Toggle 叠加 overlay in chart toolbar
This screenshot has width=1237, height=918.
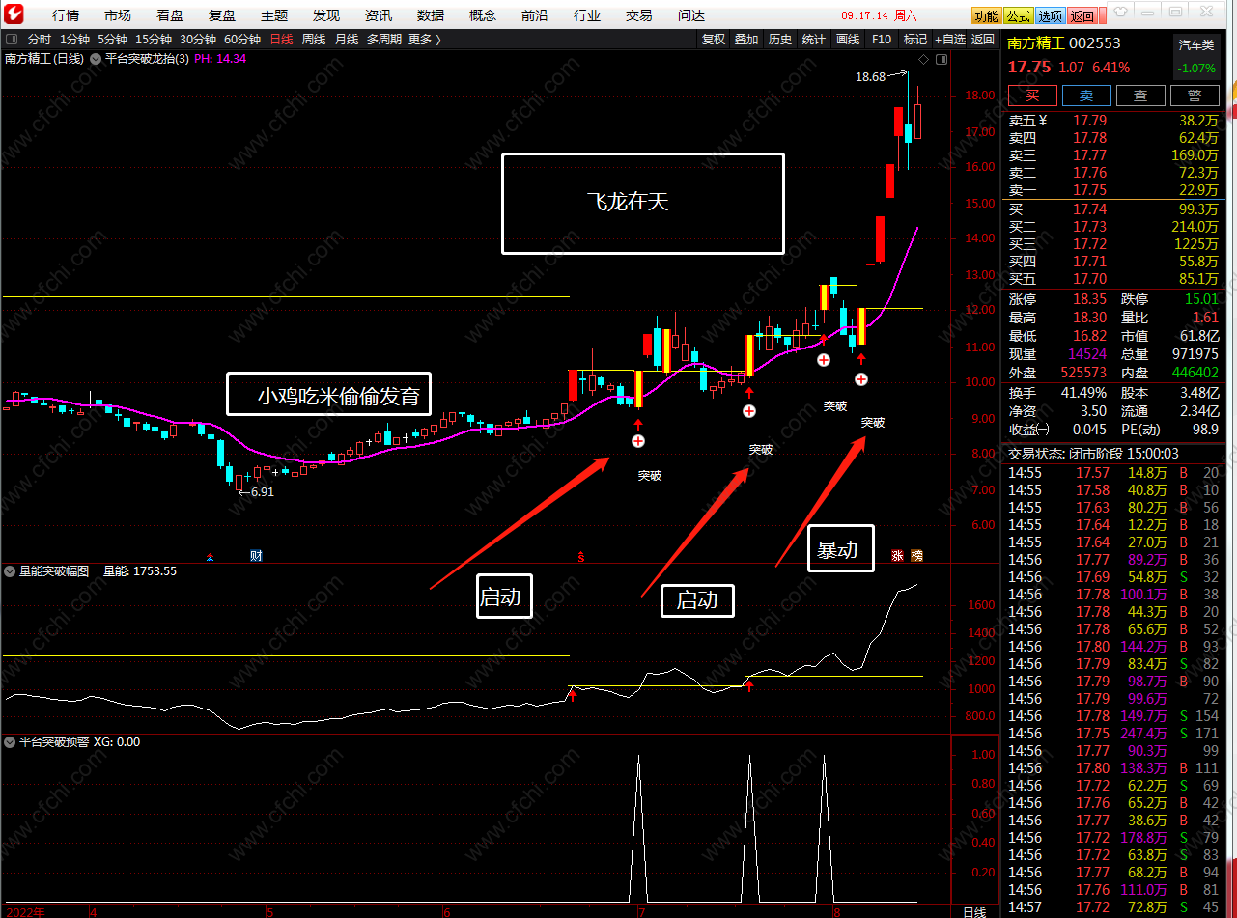746,40
